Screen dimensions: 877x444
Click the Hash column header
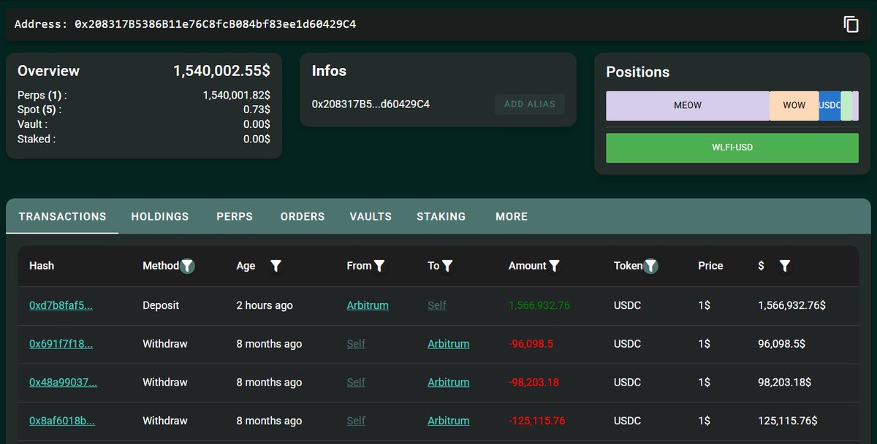(x=42, y=266)
